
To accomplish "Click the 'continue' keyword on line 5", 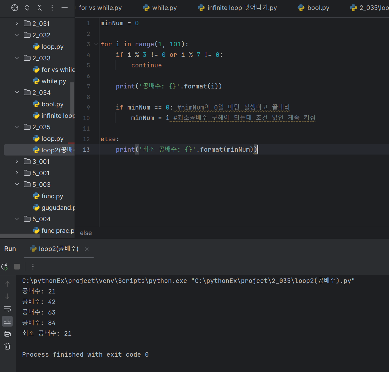I will pyautogui.click(x=147, y=65).
